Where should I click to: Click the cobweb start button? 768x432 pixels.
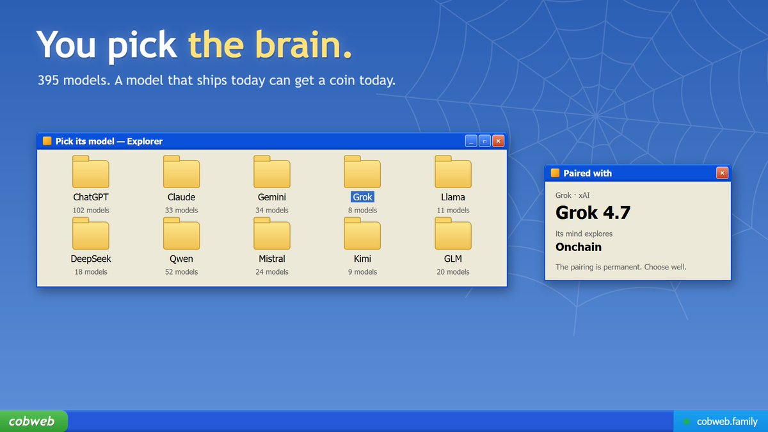(33, 421)
